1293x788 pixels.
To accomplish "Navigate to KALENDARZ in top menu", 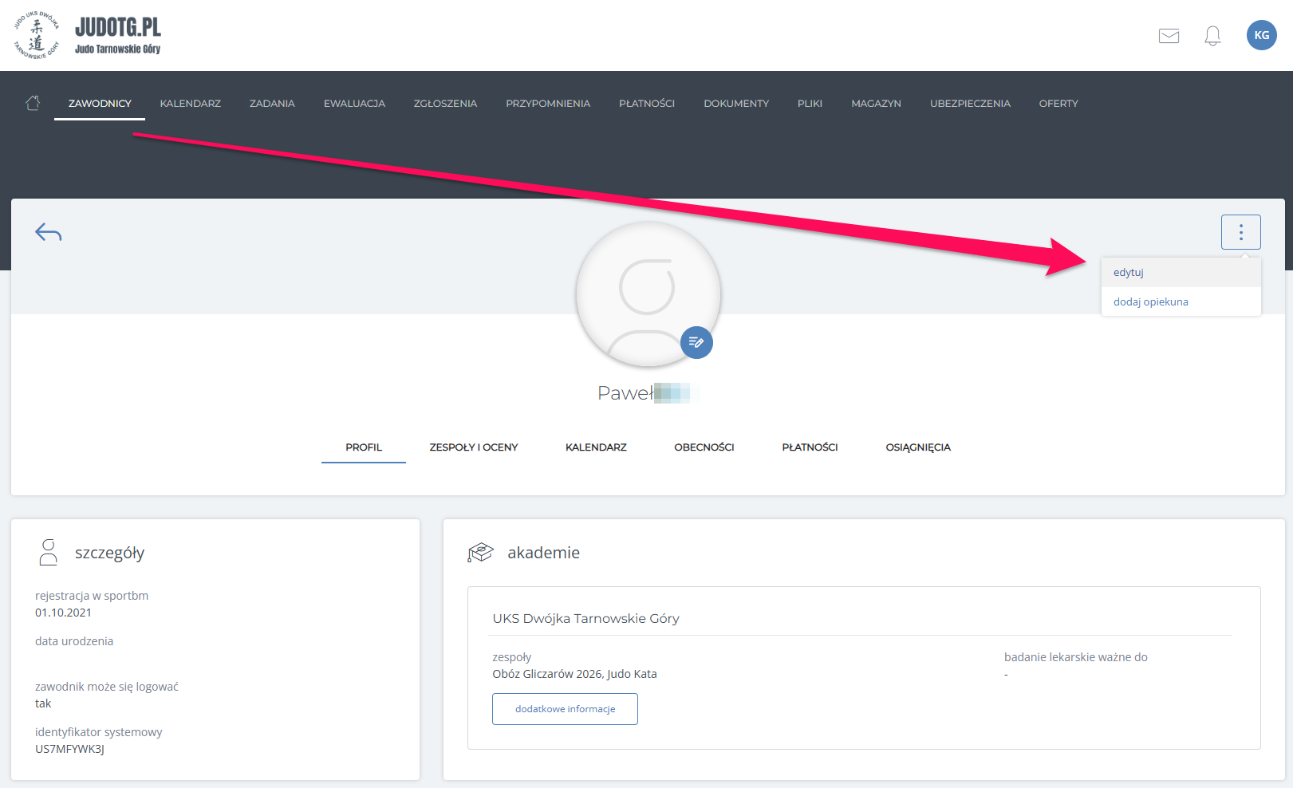I will pos(191,104).
